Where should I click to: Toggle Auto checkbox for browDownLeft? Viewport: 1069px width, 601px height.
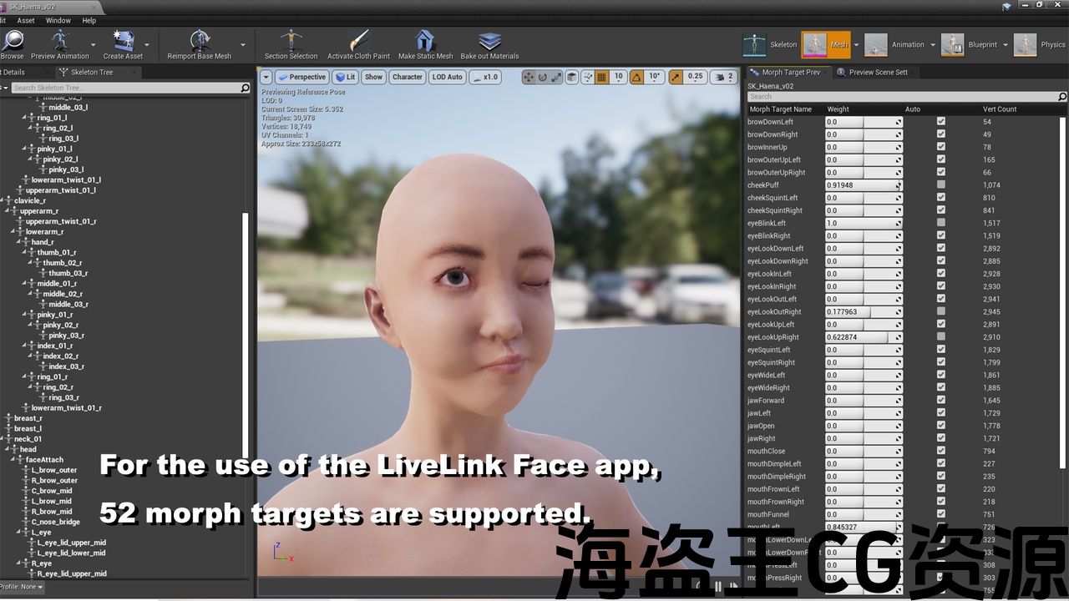point(941,122)
